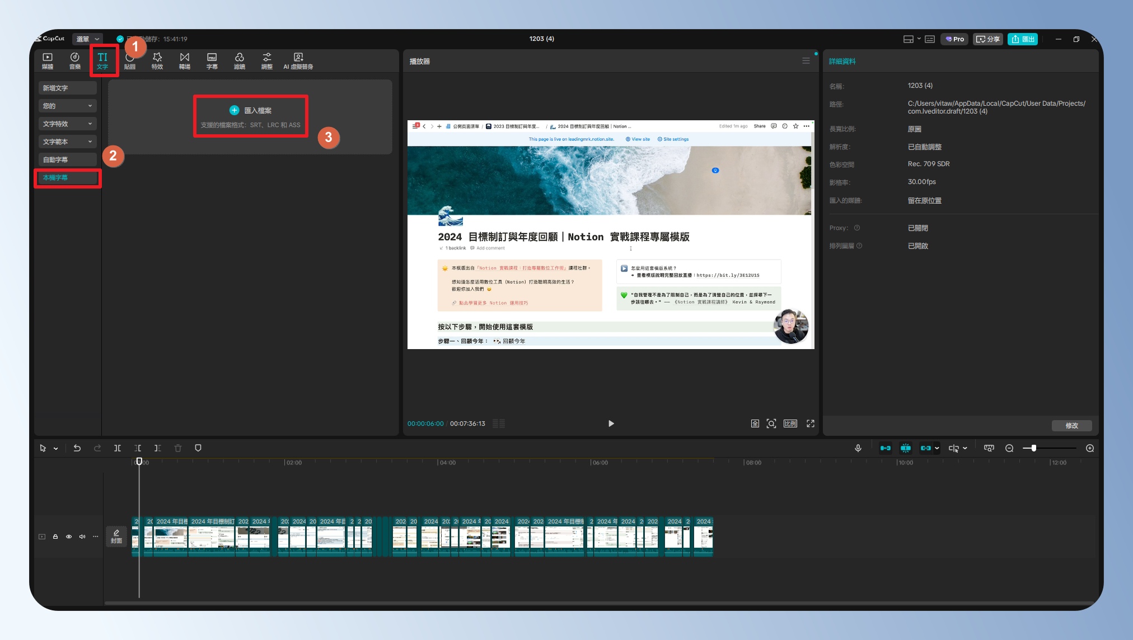Image resolution: width=1133 pixels, height=640 pixels.
Task: Open the 選單 menu dropdown
Action: pyautogui.click(x=87, y=39)
